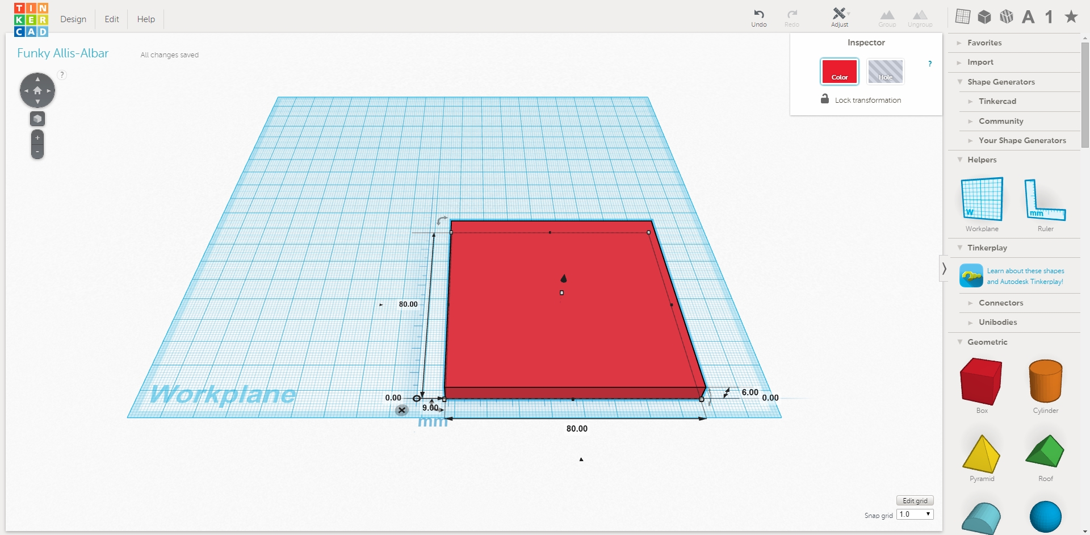
Task: Click the 80.00 width dimension below the box
Action: pyautogui.click(x=577, y=429)
